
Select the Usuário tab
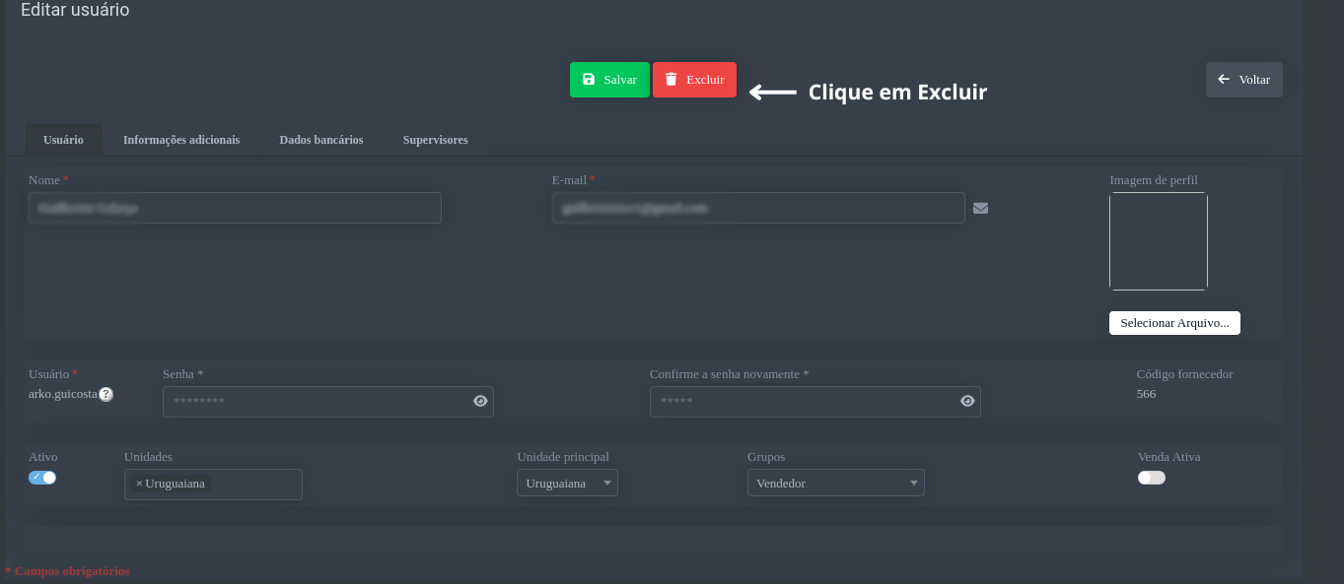(x=63, y=140)
